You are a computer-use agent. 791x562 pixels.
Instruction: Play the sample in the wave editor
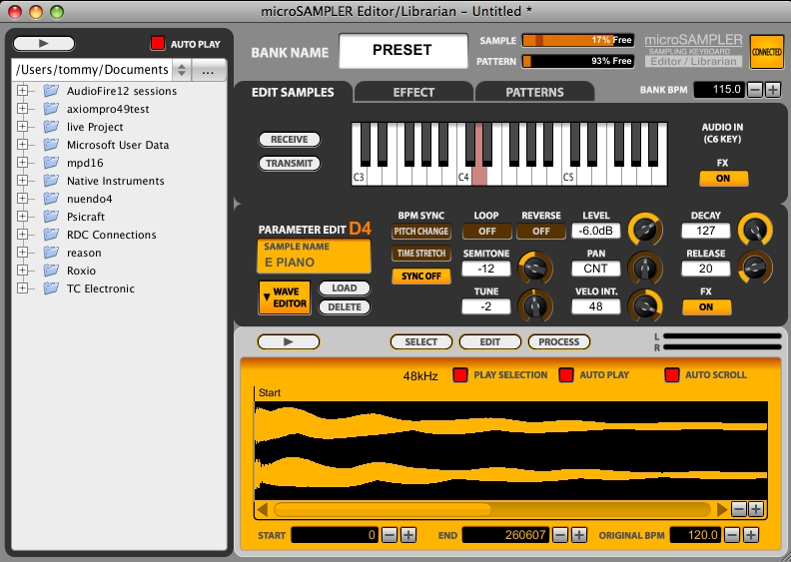pyautogui.click(x=289, y=341)
